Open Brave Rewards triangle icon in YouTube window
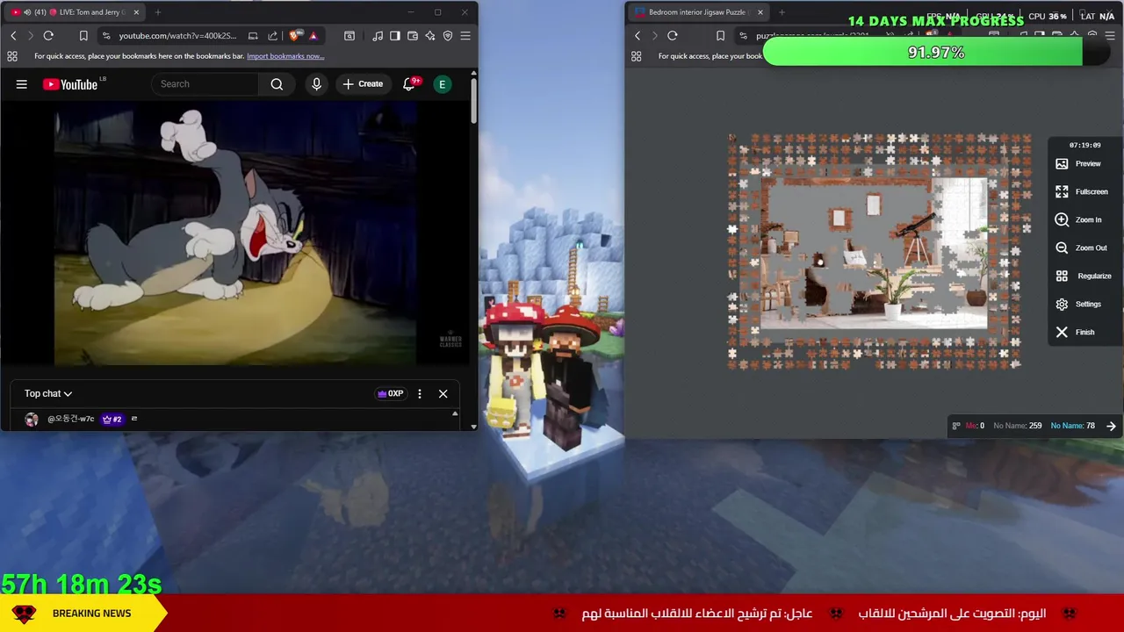1124x632 pixels. pos(313,36)
